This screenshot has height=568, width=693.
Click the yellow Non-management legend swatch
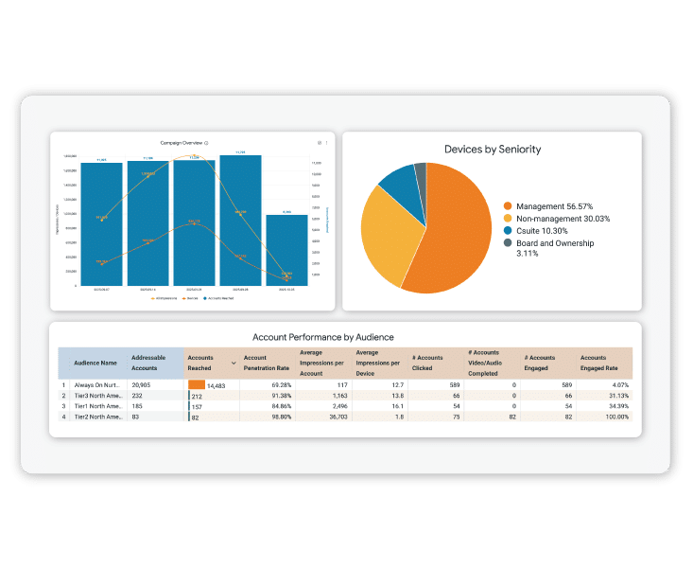pos(508,218)
